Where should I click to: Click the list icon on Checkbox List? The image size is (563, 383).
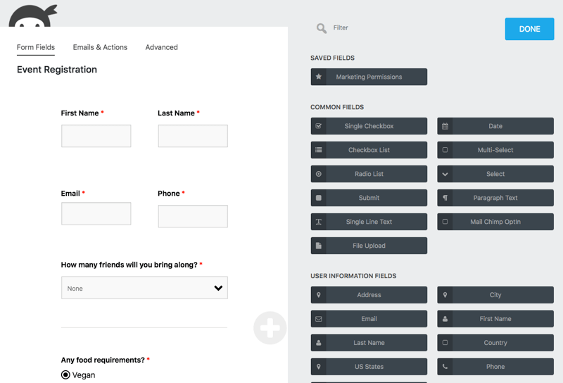click(x=319, y=150)
